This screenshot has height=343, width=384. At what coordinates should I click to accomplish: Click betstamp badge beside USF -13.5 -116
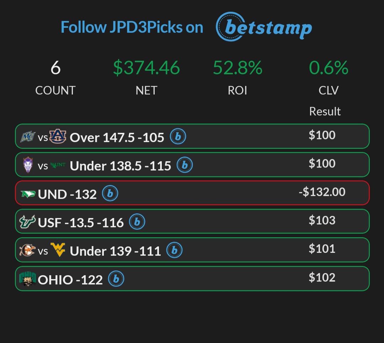coord(137,222)
